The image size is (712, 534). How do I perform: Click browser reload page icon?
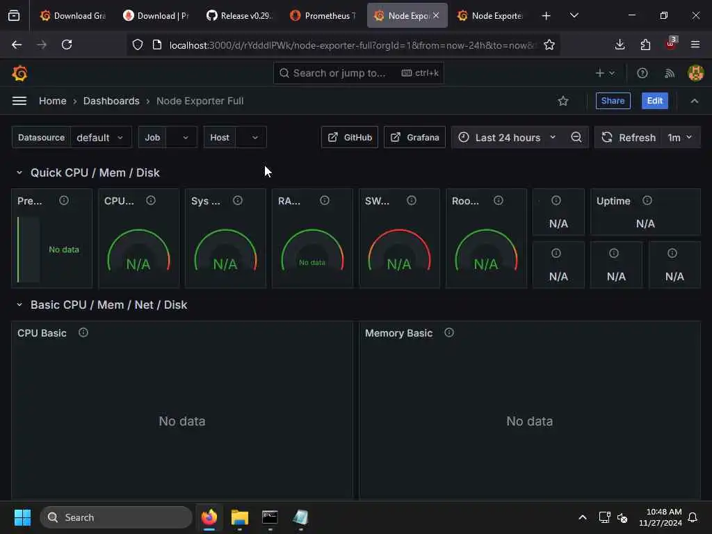click(67, 44)
